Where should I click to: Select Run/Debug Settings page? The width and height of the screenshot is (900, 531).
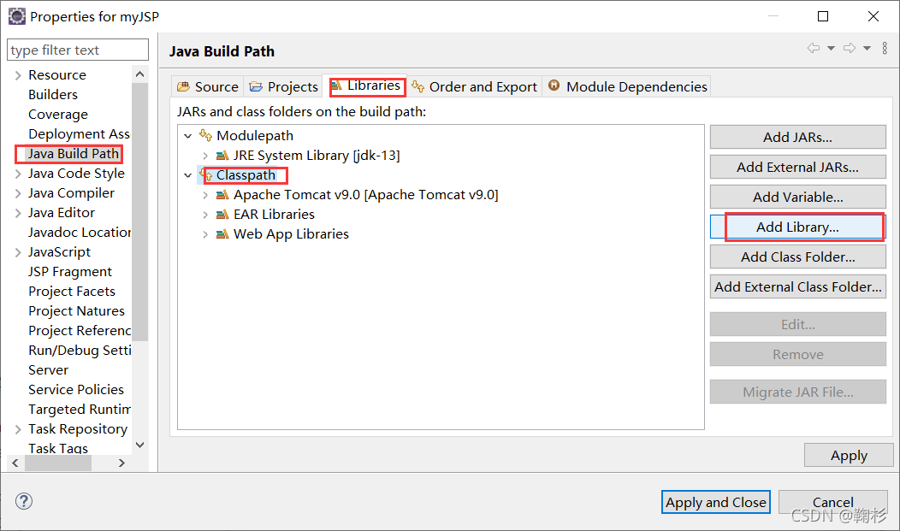(x=80, y=351)
